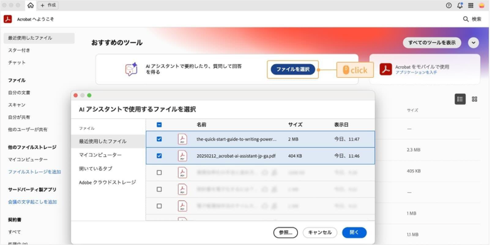Open スキャン in the sidebar
The image size is (490, 245).
pyautogui.click(x=17, y=105)
